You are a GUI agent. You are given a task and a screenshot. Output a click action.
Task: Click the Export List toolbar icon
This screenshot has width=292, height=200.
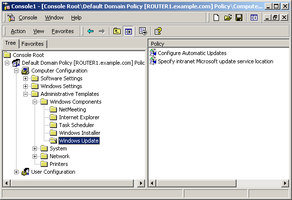point(143,31)
